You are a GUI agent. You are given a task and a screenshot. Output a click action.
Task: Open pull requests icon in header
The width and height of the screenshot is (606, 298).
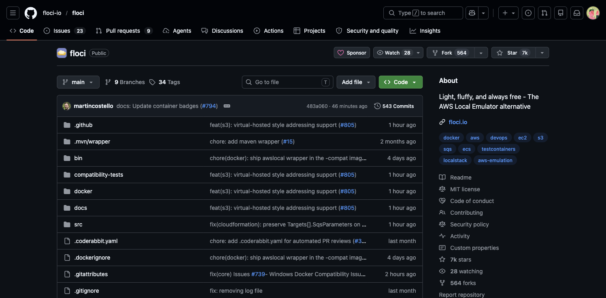pos(544,13)
